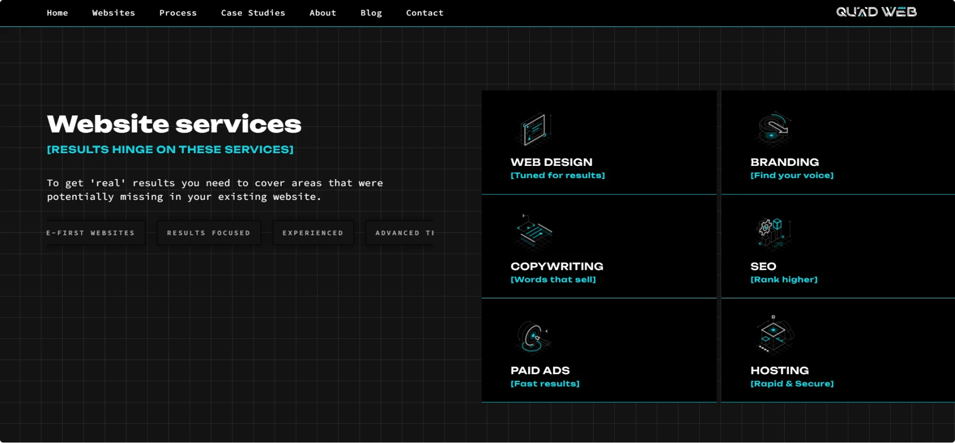
Task: Click the '[Words that sell]' subtitle
Action: point(553,280)
